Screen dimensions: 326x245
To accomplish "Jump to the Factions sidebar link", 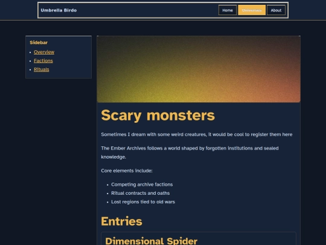I will (x=43, y=60).
